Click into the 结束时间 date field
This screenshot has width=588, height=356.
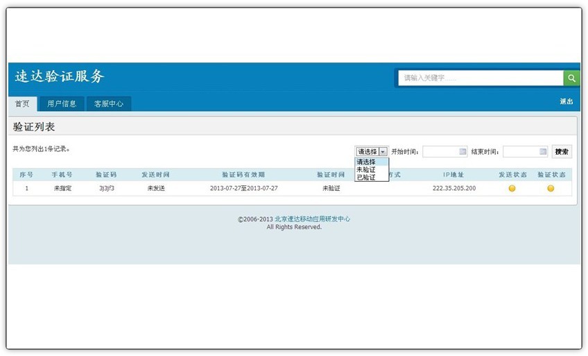pyautogui.click(x=520, y=151)
